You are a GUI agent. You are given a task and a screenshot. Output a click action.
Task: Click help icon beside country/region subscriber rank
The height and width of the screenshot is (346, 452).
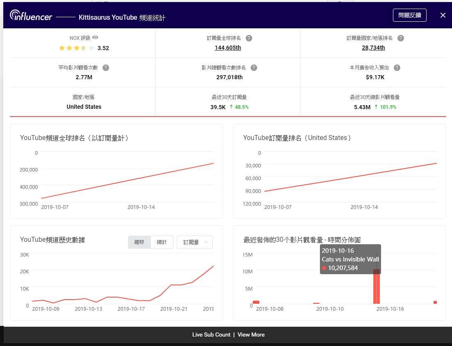tap(400, 38)
